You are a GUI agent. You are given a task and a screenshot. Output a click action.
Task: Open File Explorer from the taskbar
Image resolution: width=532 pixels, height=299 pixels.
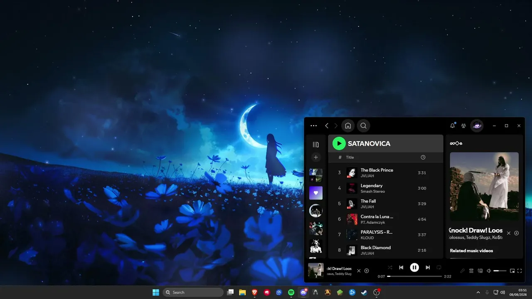[242, 292]
